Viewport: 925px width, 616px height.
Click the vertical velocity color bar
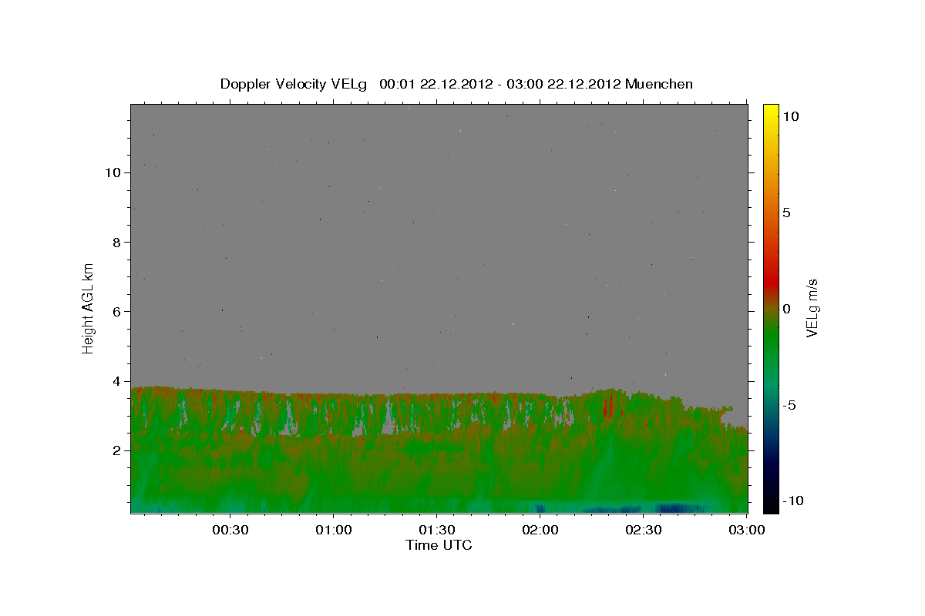pos(771,308)
